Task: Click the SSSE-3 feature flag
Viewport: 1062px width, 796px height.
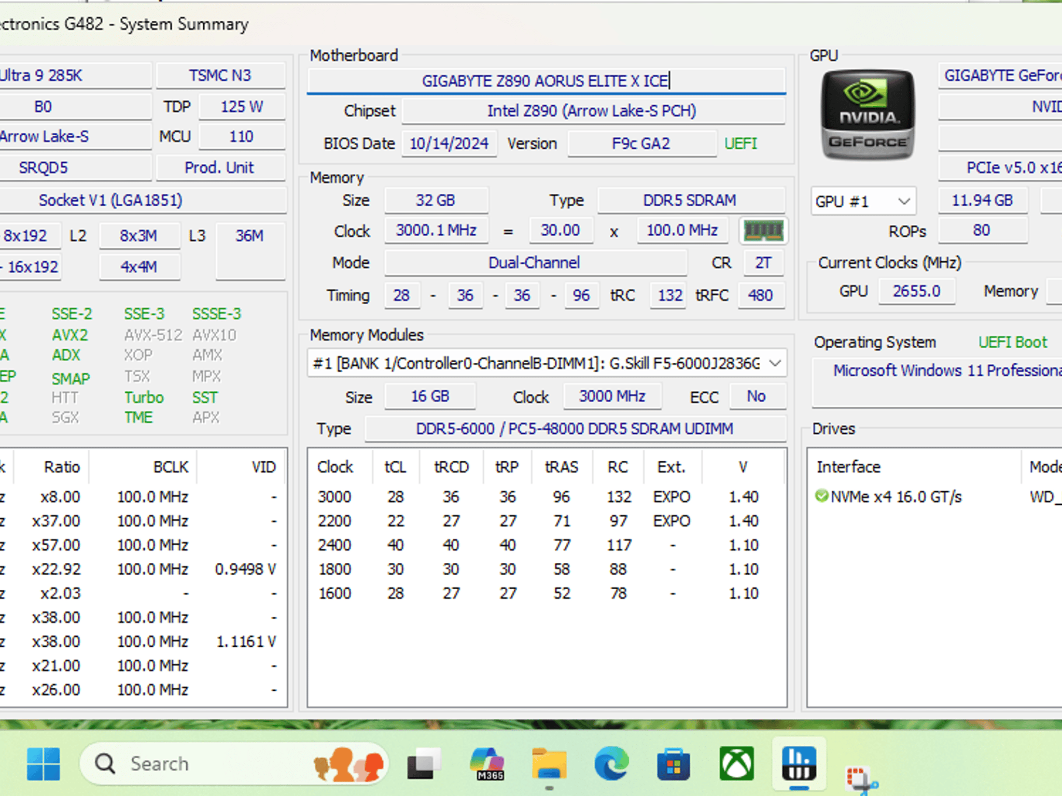Action: point(217,314)
